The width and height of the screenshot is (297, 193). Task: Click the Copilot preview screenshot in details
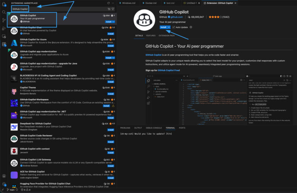pos(219,100)
